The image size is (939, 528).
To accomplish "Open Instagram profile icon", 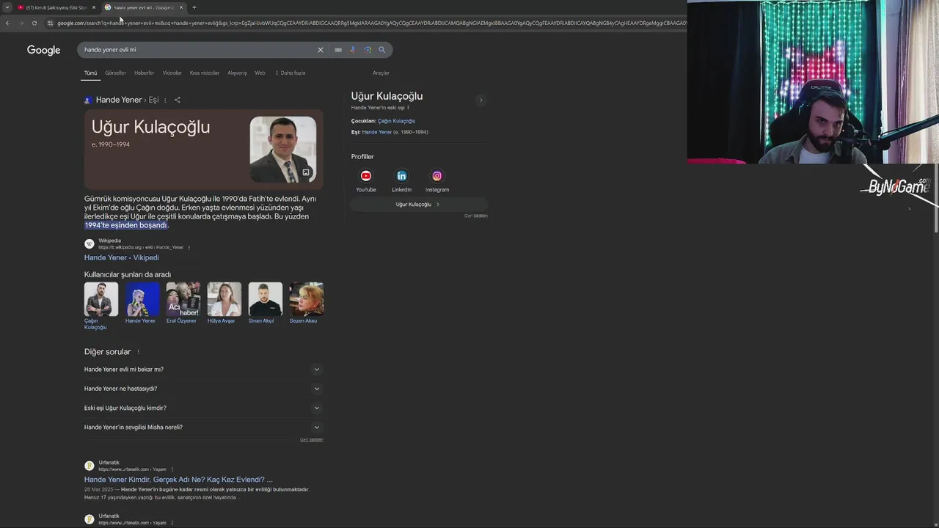I will pos(437,176).
